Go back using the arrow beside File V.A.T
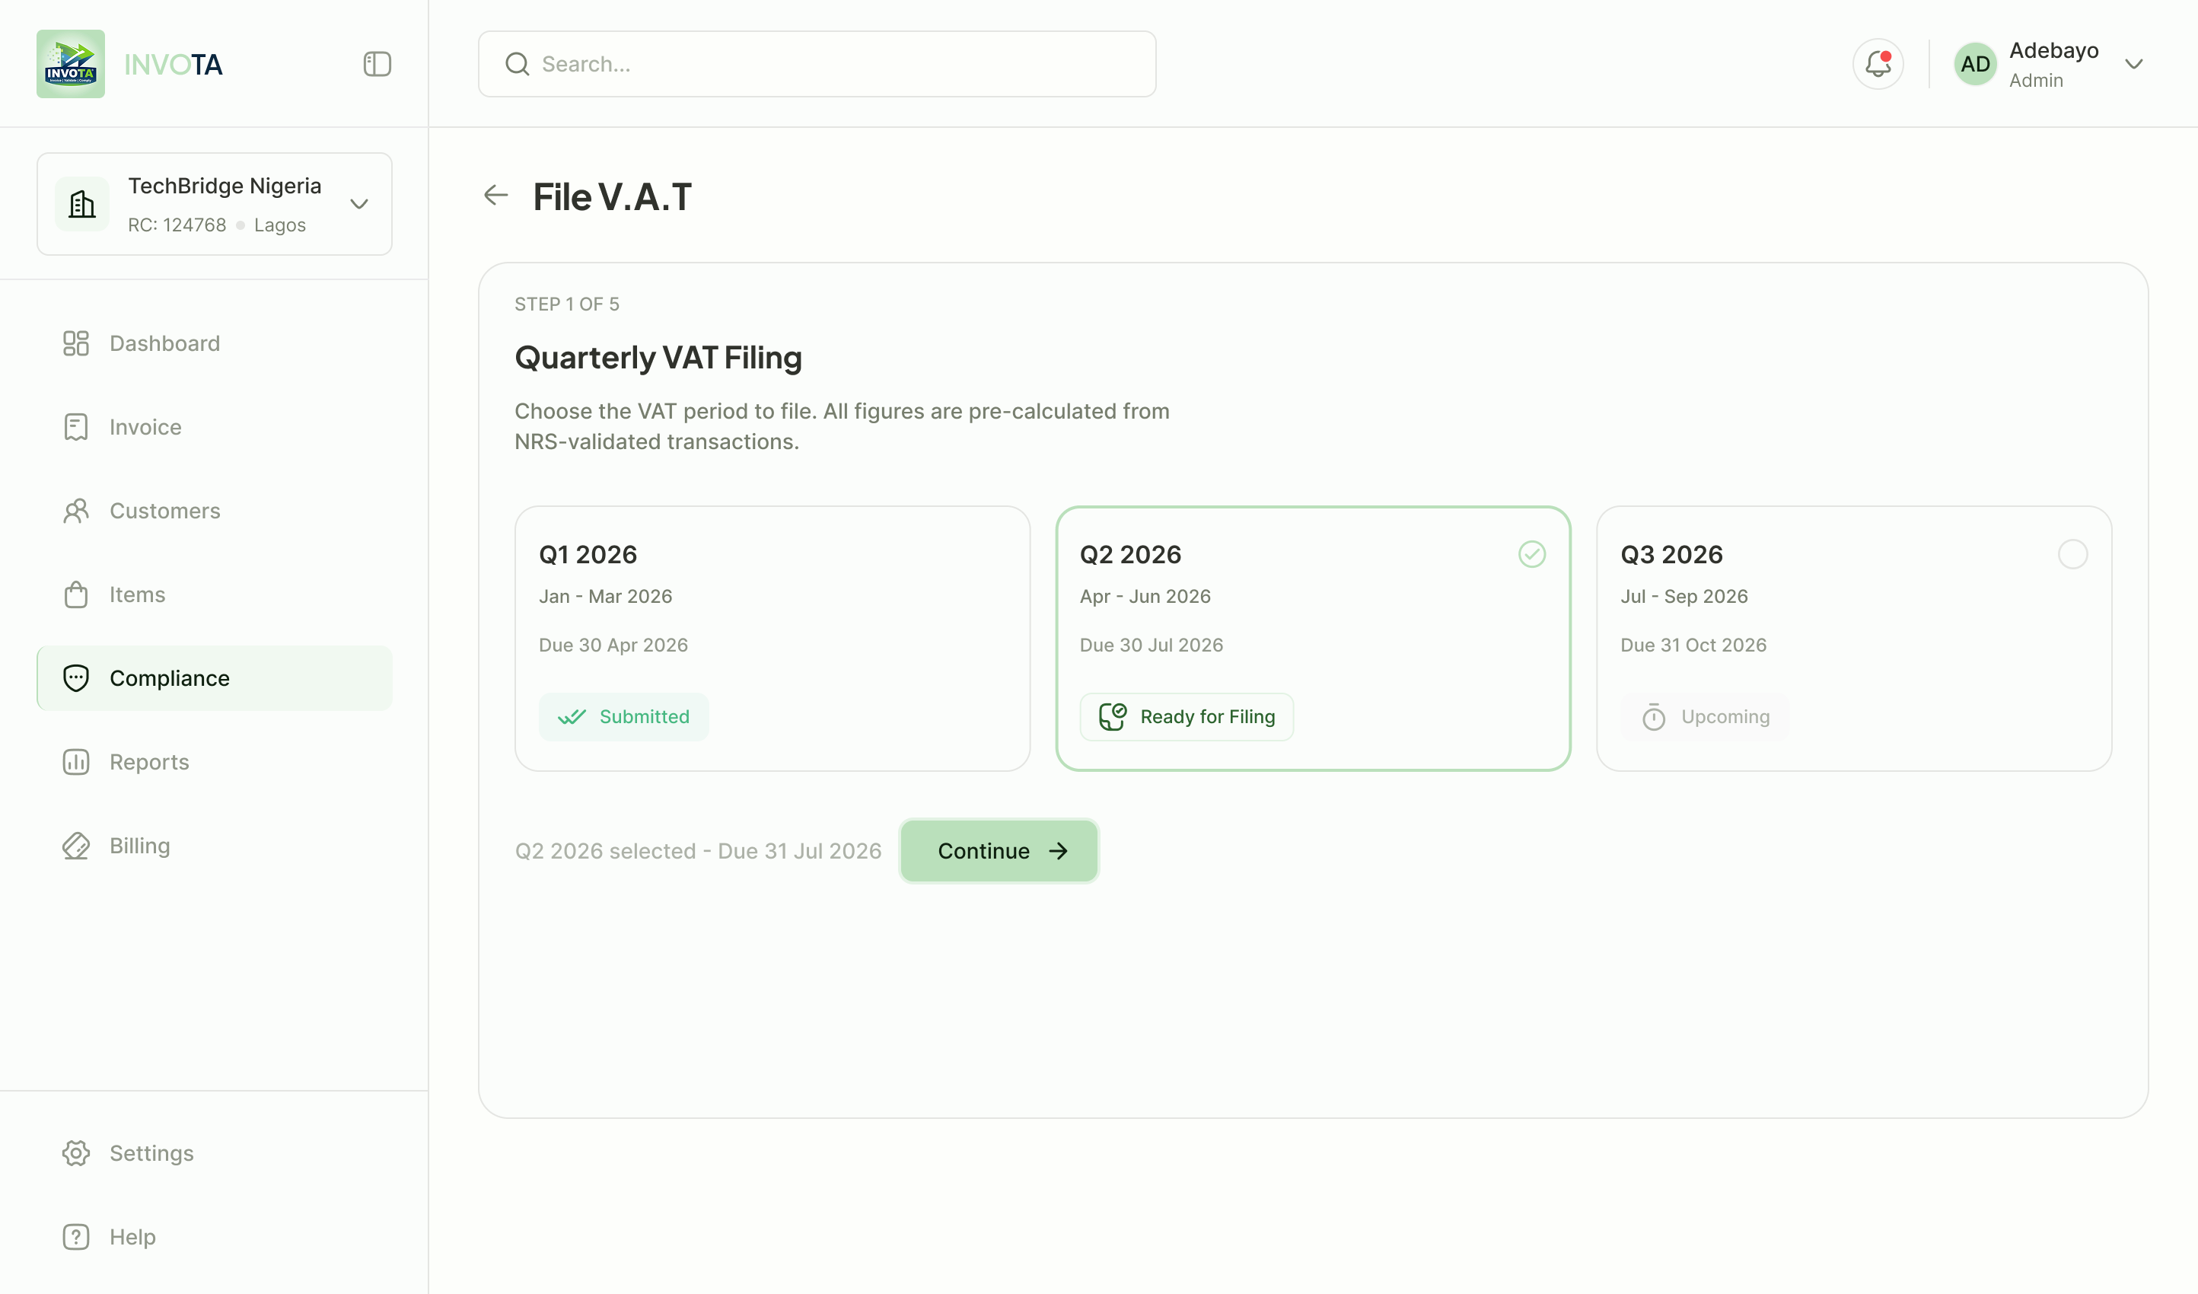 coord(495,196)
